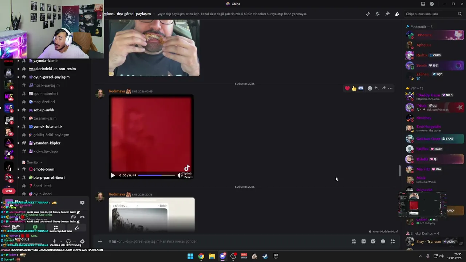
Task: Open Windows Start menu
Action: point(190,256)
